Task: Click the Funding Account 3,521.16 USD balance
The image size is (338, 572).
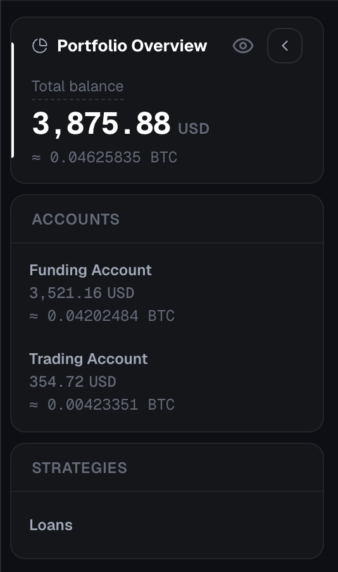Action: pos(82,293)
